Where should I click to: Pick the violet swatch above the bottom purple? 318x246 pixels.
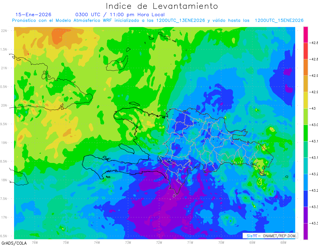[x=306, y=215]
